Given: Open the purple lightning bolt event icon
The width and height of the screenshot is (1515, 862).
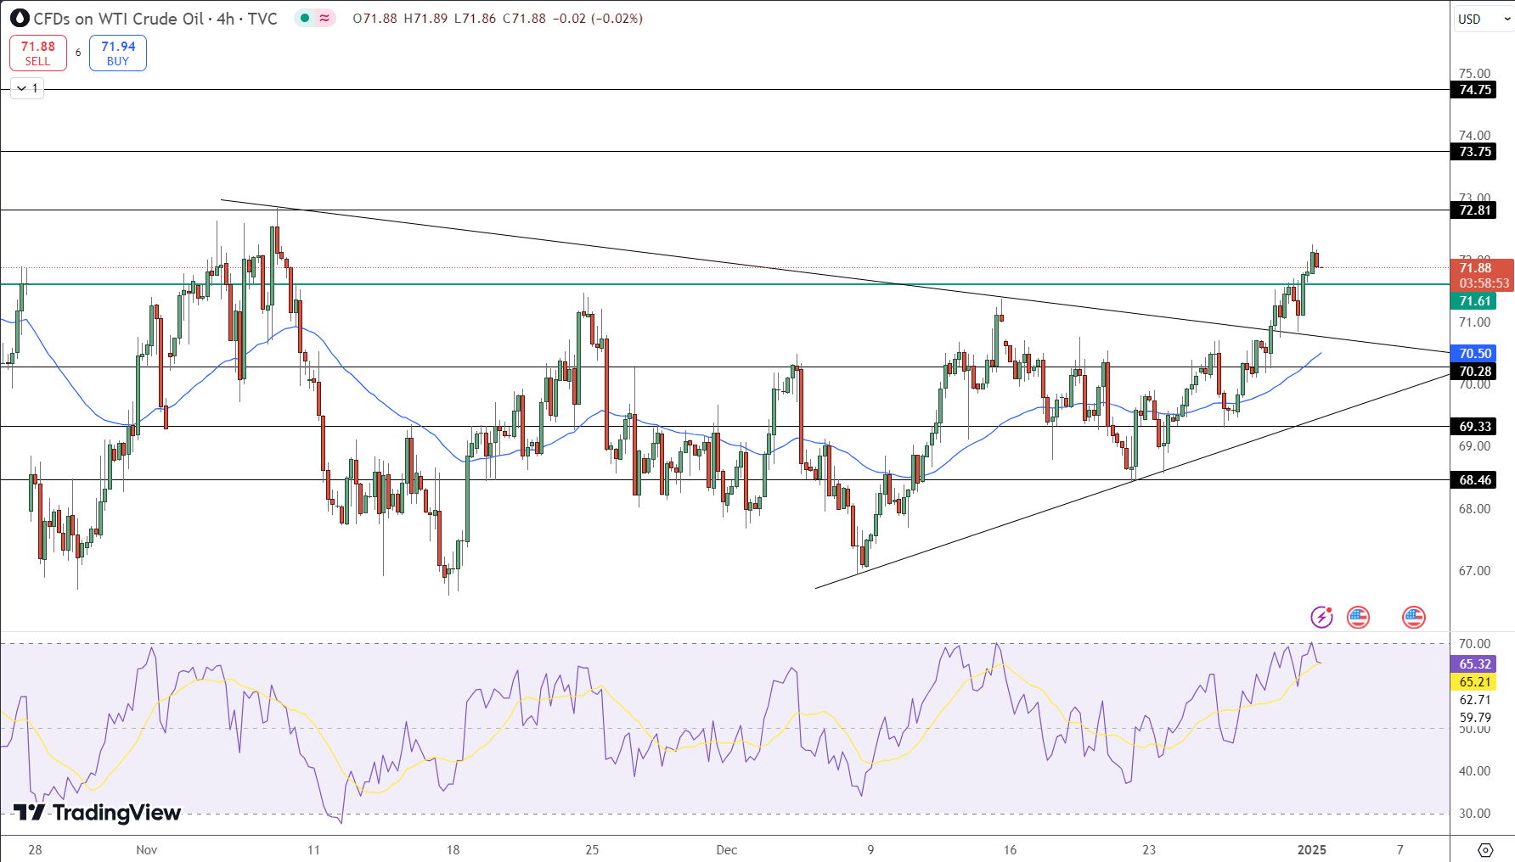Looking at the screenshot, I should [x=1321, y=617].
